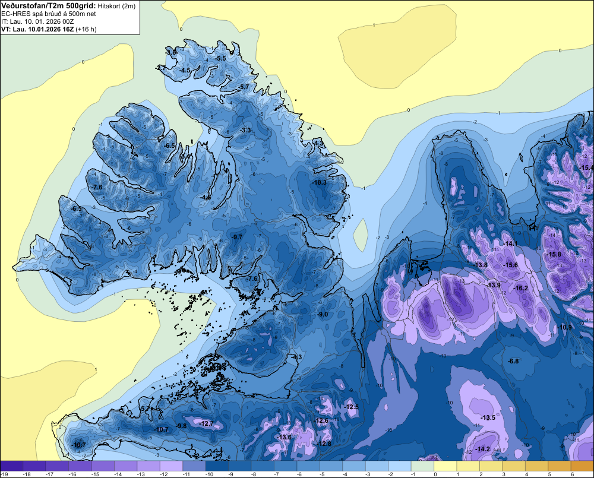594x478 pixels.
Task: Click the -10.9 temperature value
Action: (565, 327)
